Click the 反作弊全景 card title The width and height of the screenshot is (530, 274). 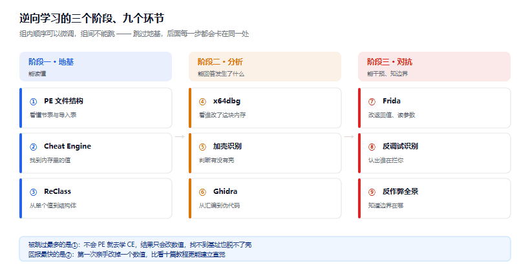(400, 191)
